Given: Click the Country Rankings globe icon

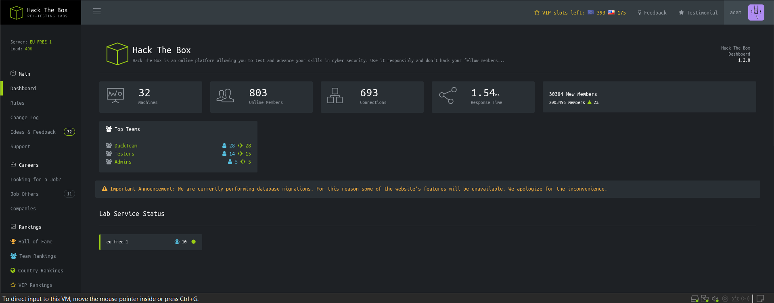Looking at the screenshot, I should [13, 270].
